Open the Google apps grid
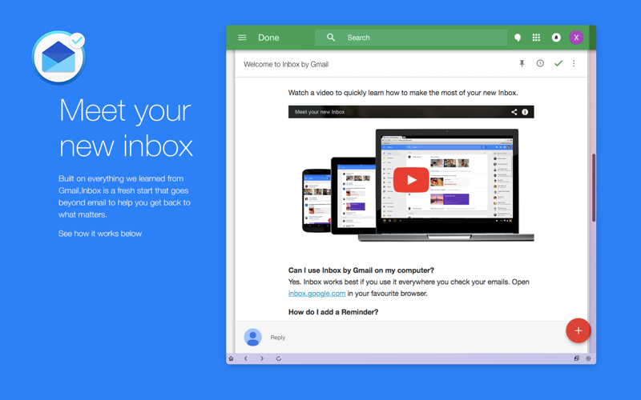This screenshot has width=641, height=400. (x=536, y=38)
